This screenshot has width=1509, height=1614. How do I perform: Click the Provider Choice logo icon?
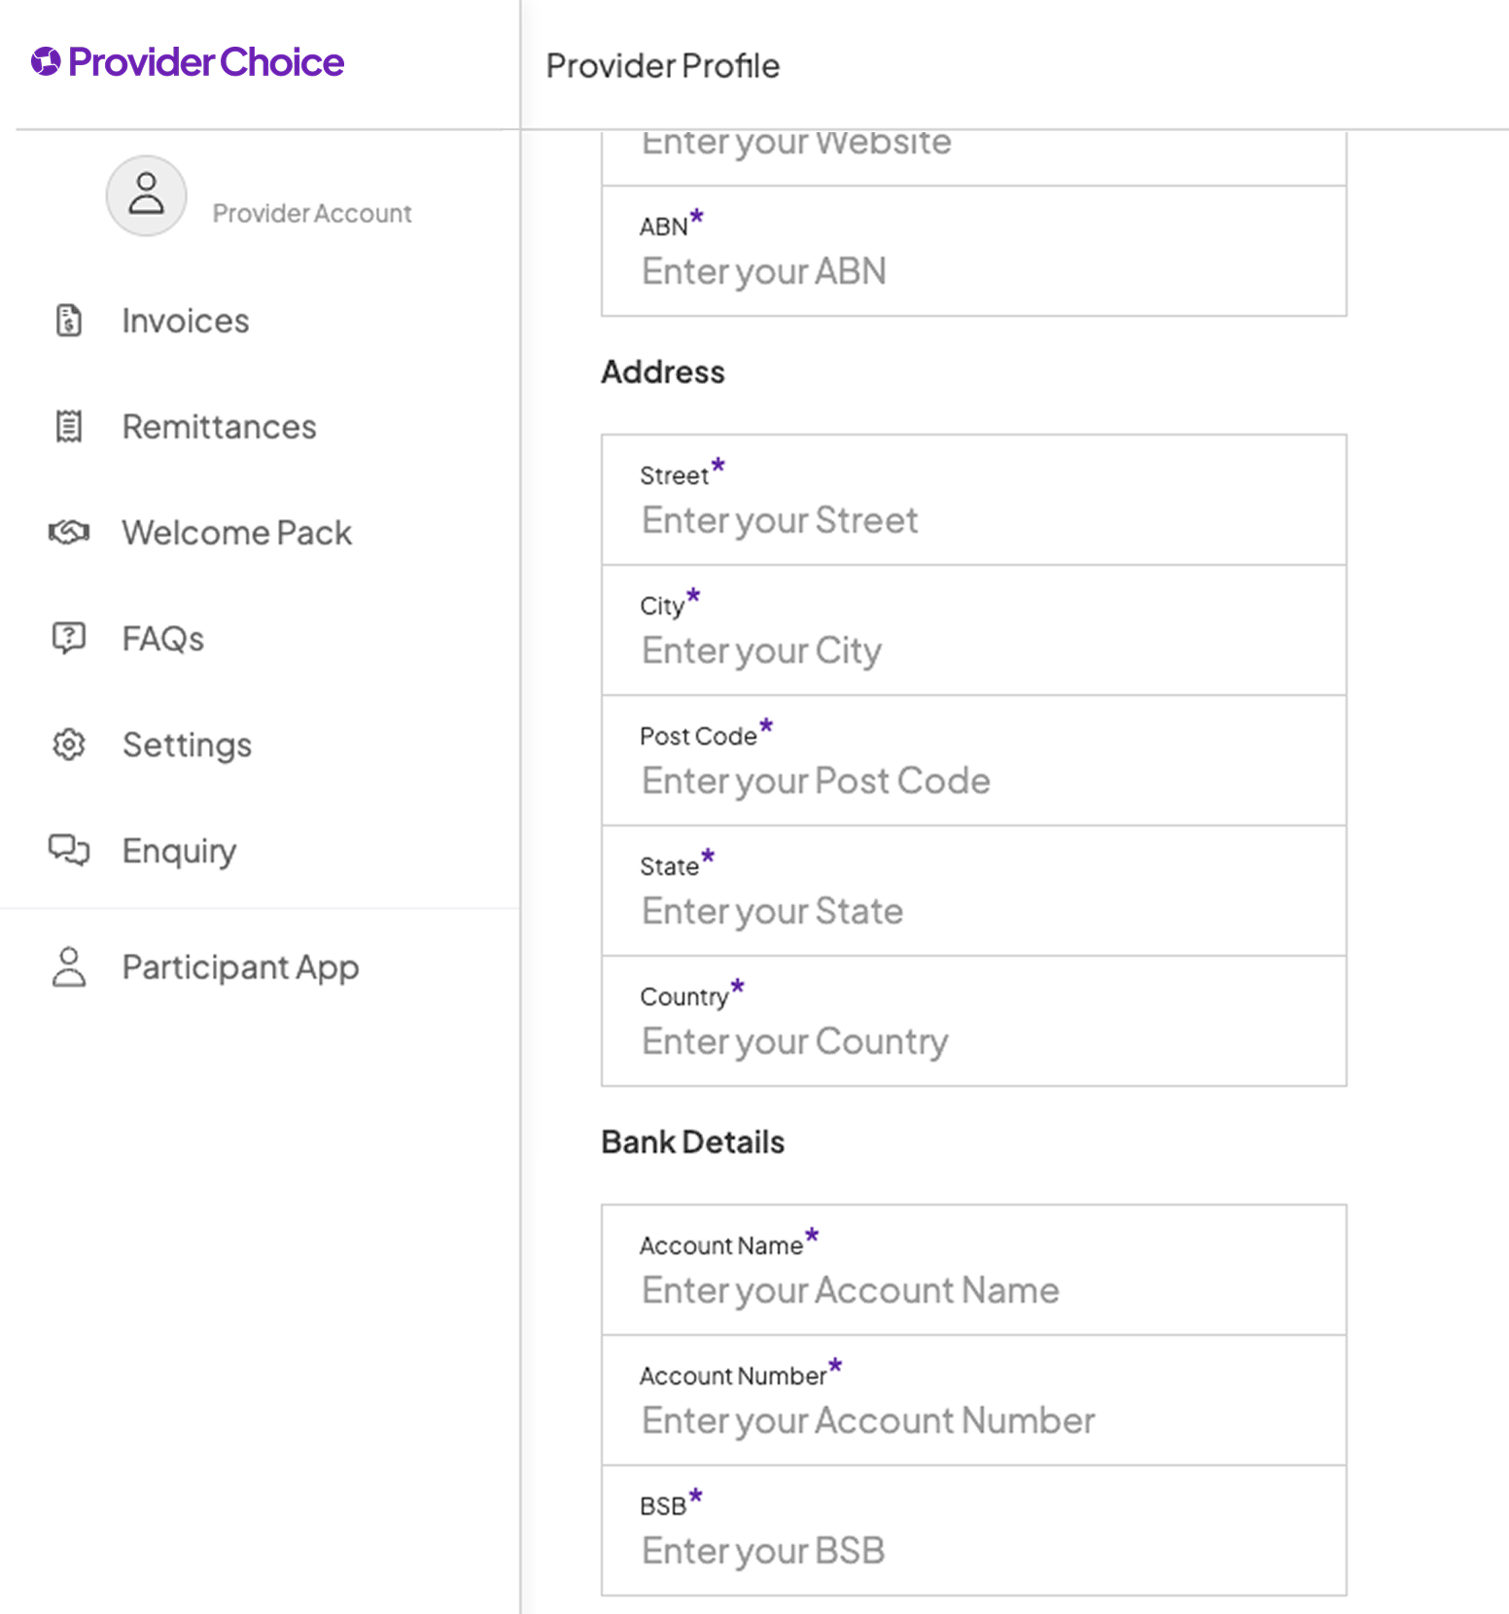click(46, 62)
